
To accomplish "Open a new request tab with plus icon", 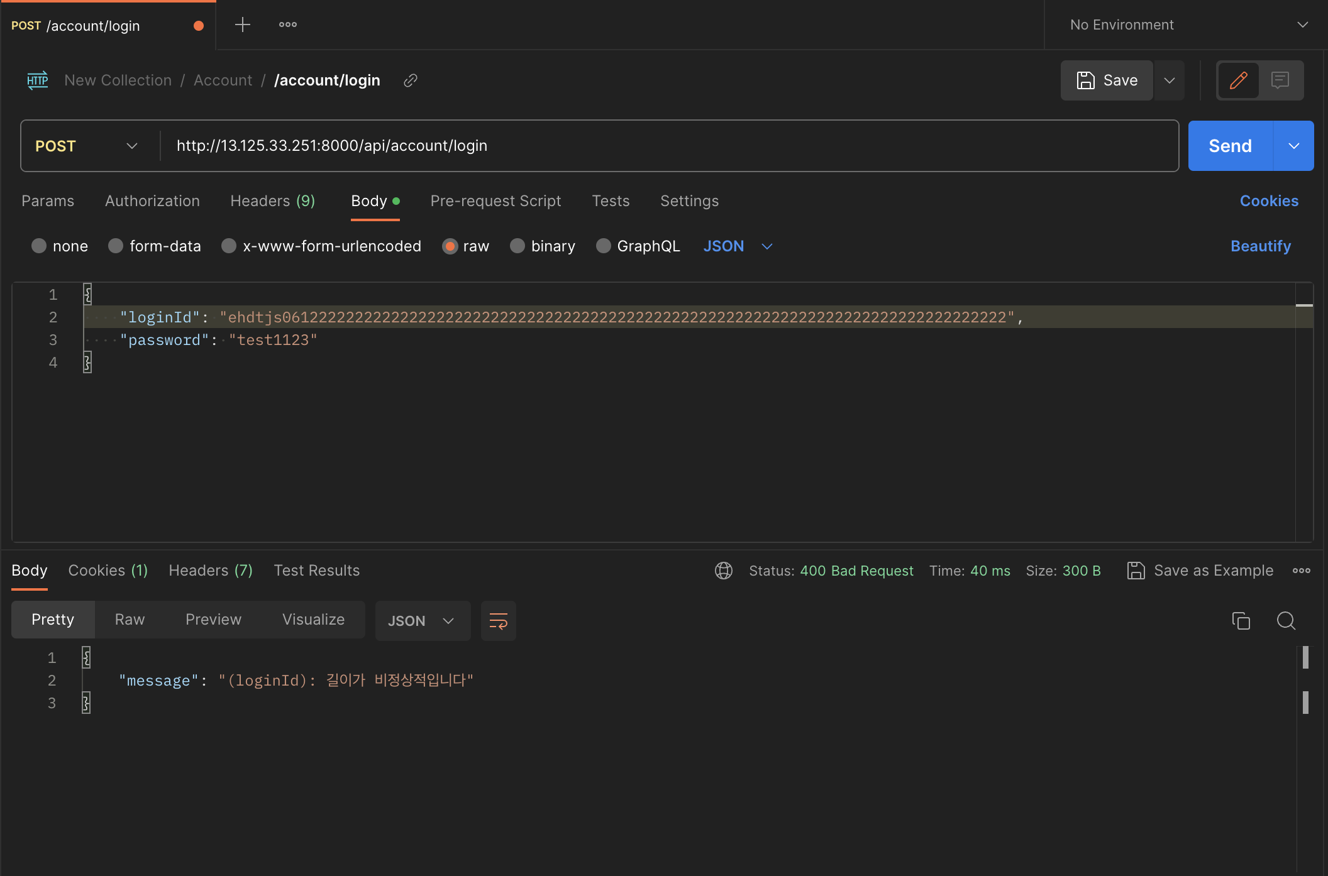I will [242, 25].
